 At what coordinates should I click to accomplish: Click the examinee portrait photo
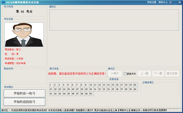point(24,35)
